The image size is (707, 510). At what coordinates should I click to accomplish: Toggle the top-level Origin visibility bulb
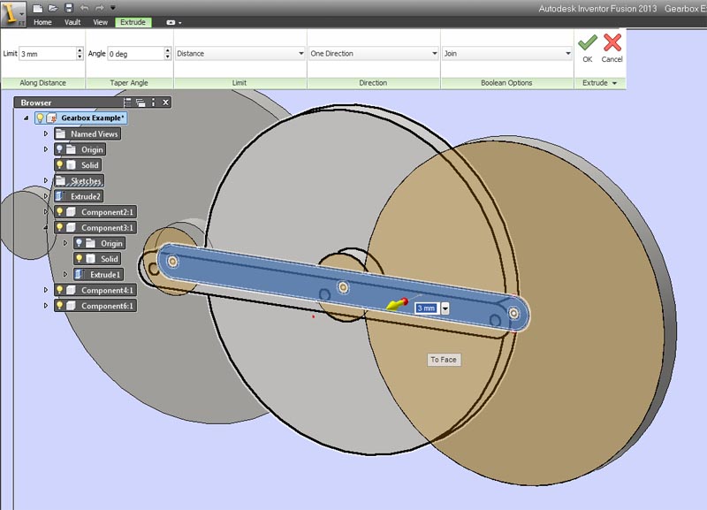tap(59, 149)
